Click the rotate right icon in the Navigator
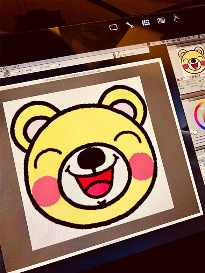The height and width of the screenshot is (273, 205). tap(196, 77)
